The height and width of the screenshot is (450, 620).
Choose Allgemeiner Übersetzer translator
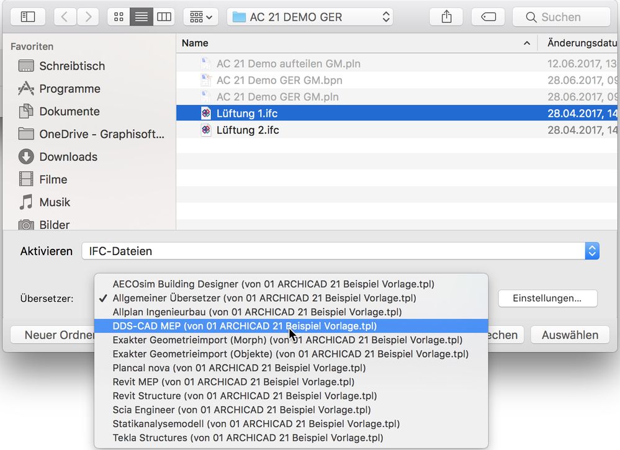(x=291, y=298)
